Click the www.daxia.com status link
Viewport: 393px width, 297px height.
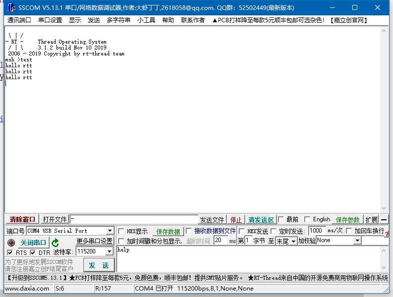pos(27,289)
